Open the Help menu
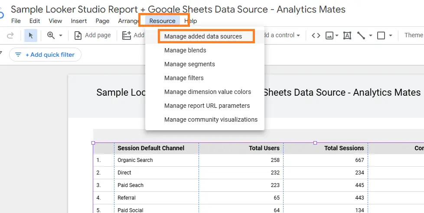The image size is (424, 213). [191, 21]
